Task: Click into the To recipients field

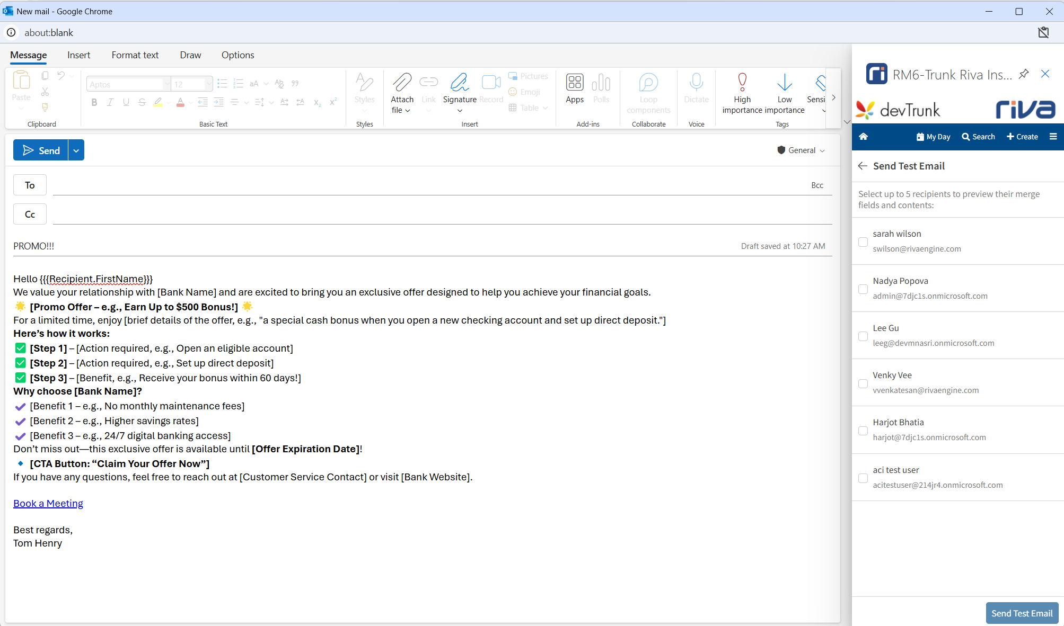Action: [x=424, y=185]
